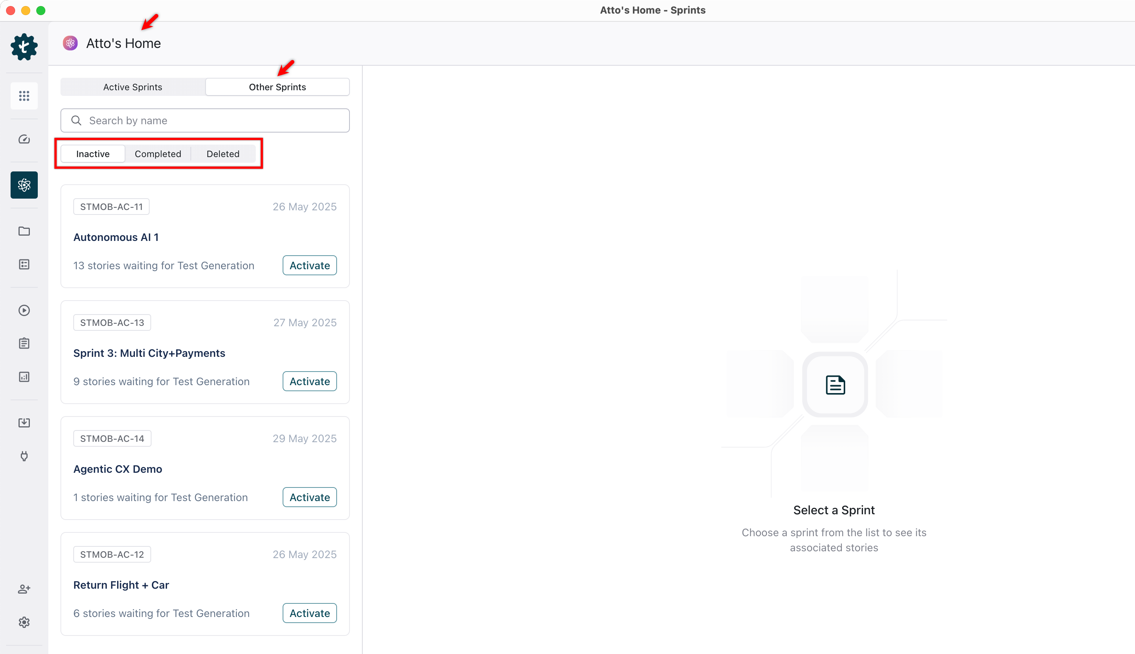
Task: Activate the Autonomous AI 1 sprint
Action: click(x=309, y=265)
